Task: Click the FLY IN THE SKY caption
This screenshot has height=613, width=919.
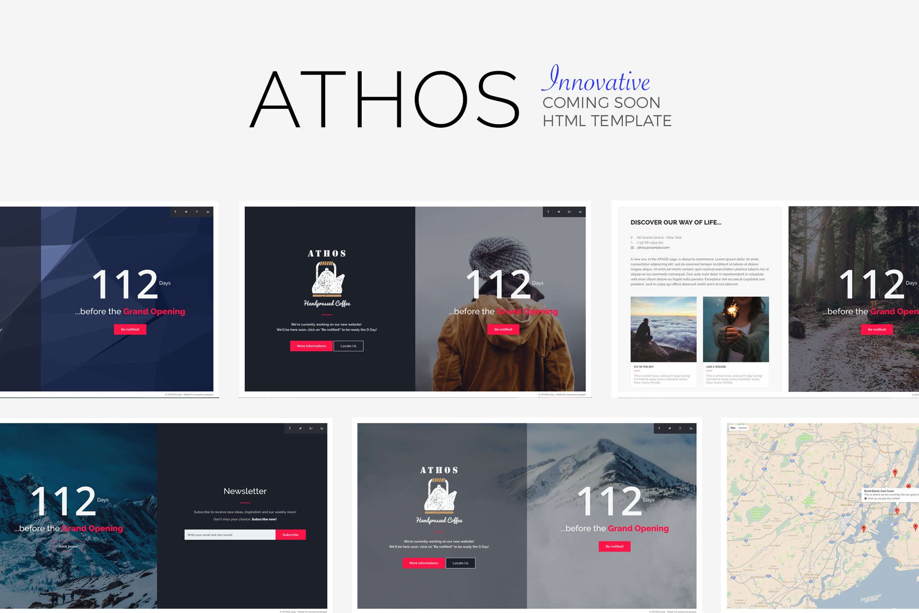Action: (x=643, y=367)
